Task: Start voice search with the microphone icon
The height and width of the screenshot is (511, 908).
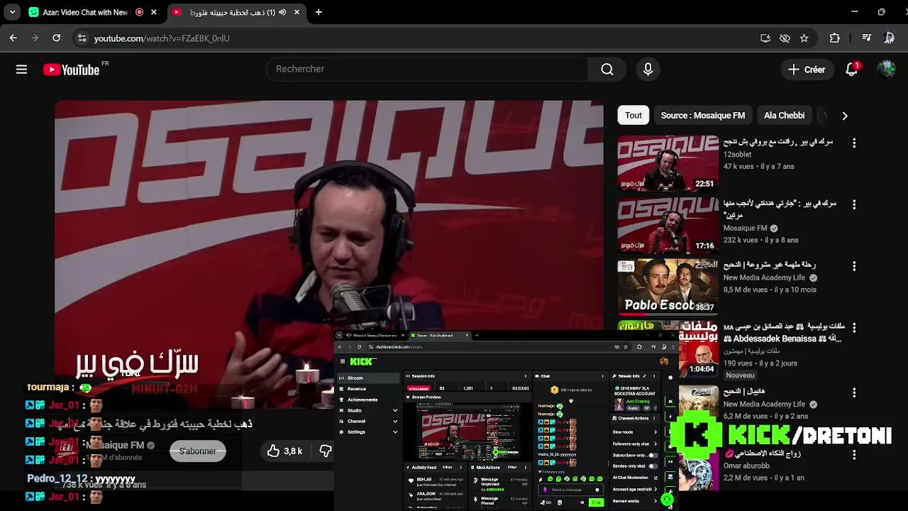Action: tap(648, 69)
